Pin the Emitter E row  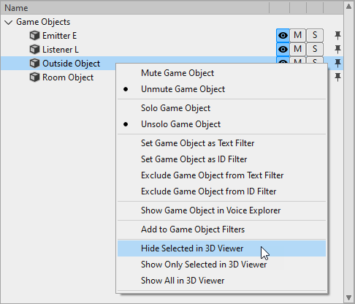pos(337,36)
